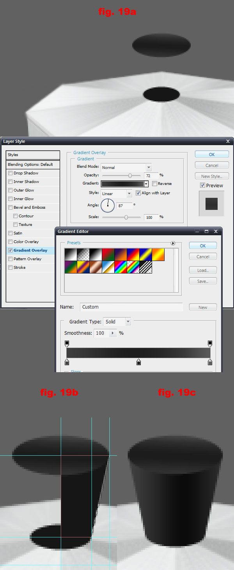
Task: Select Styles in Layer Style list
Action: point(33,155)
